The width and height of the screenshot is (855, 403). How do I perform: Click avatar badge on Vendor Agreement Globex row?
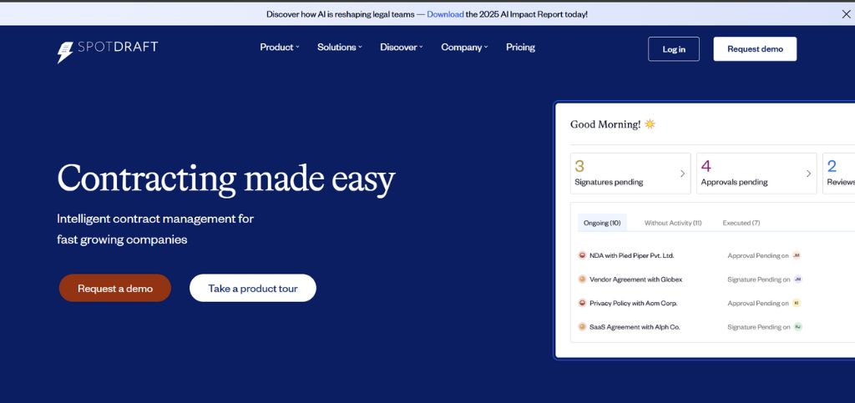[x=797, y=280]
